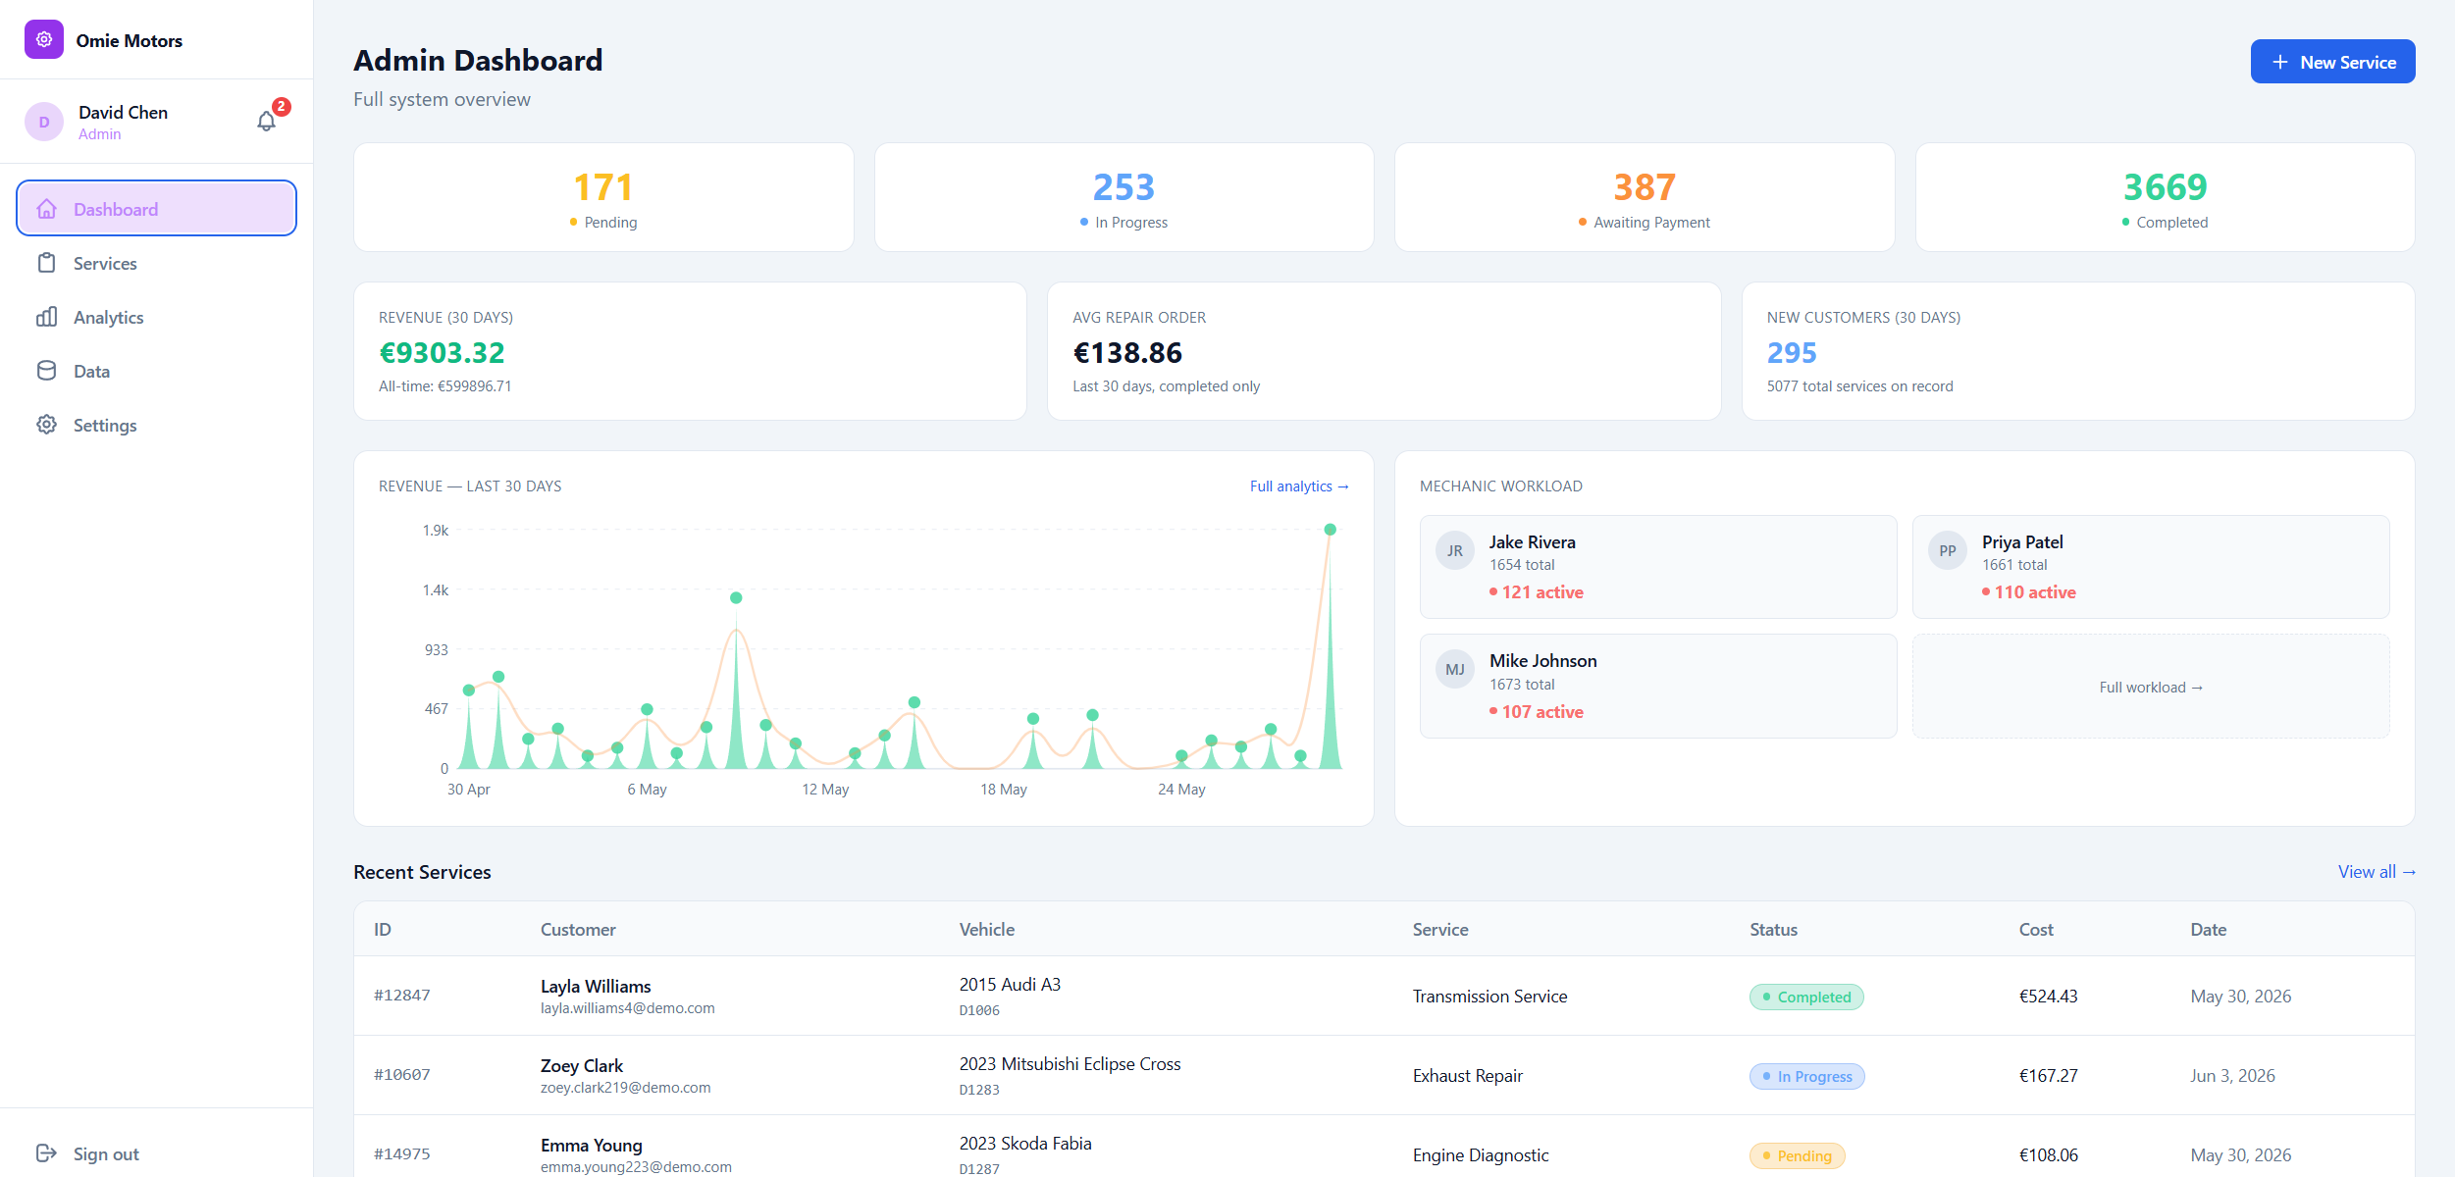Click the Omie Motors logo icon

pyautogui.click(x=44, y=40)
